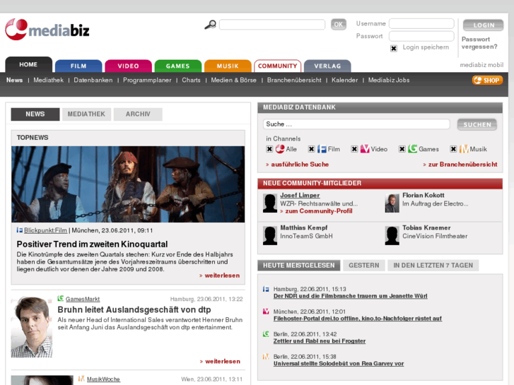Screen dimensions: 514x385
Task: Select the MEDIATHEK content tab
Action: (x=86, y=114)
